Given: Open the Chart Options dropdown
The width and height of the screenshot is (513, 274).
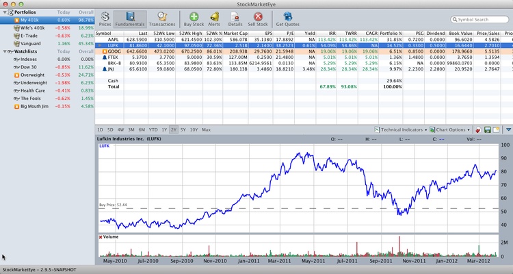Looking at the screenshot, I should [450, 129].
